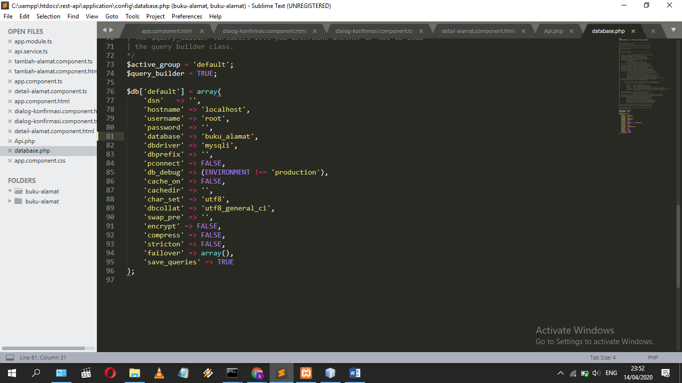682x383 pixels.
Task: Toggle side bar panel switcher icon
Action: (x=10, y=358)
